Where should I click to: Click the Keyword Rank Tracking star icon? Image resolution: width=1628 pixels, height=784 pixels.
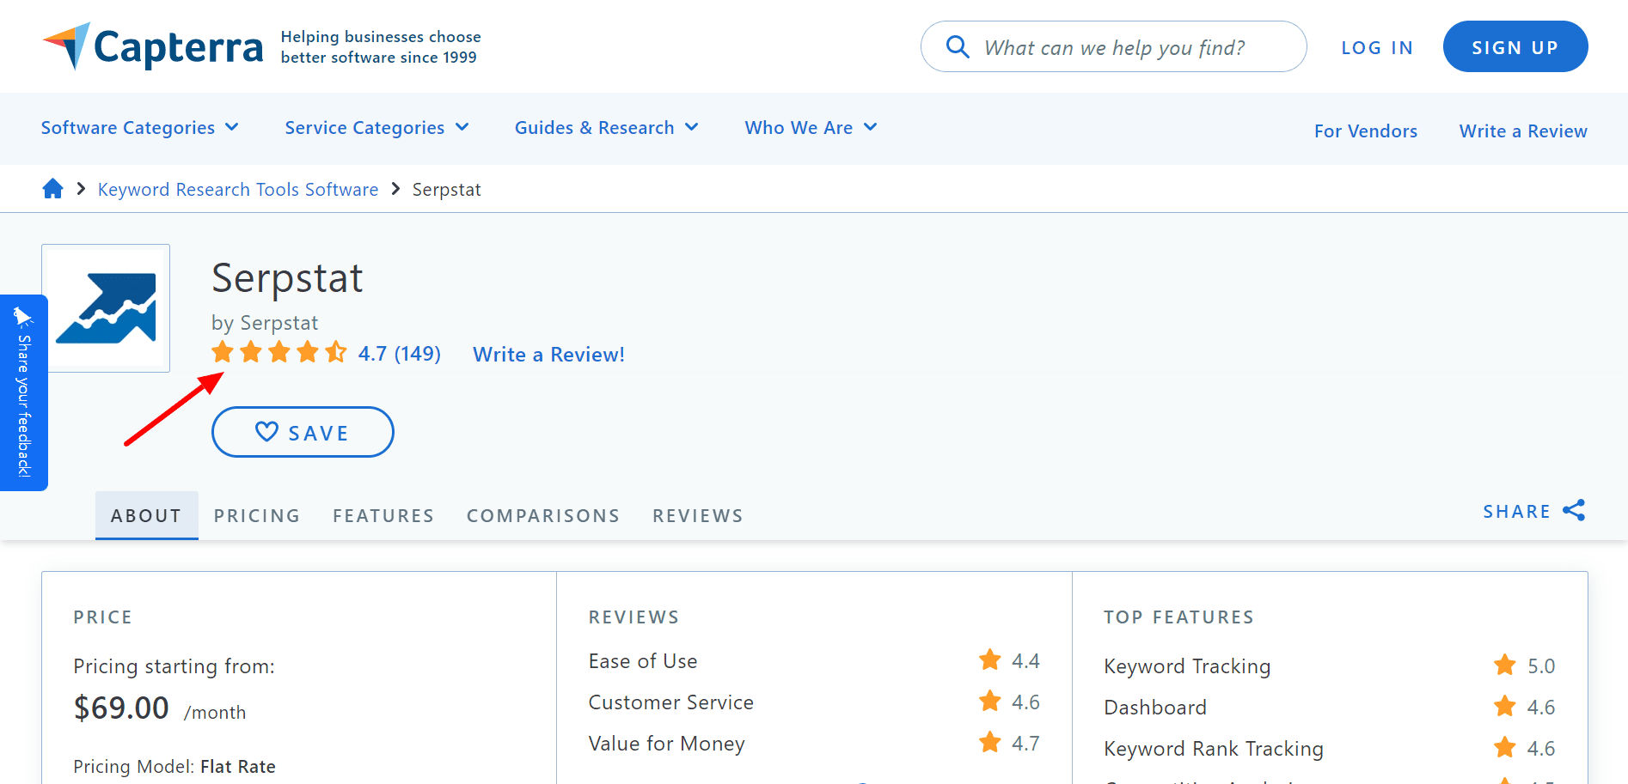tap(1505, 748)
